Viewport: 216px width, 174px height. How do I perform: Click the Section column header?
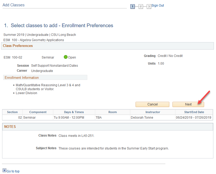[12, 112]
